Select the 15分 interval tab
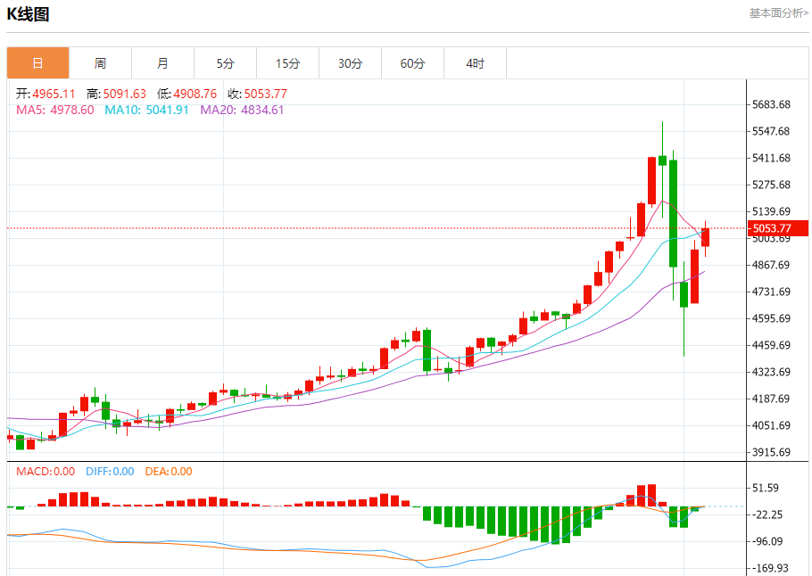Image resolution: width=812 pixels, height=576 pixels. coord(287,63)
